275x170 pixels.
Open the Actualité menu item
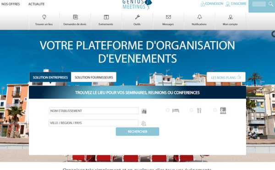[37, 4]
